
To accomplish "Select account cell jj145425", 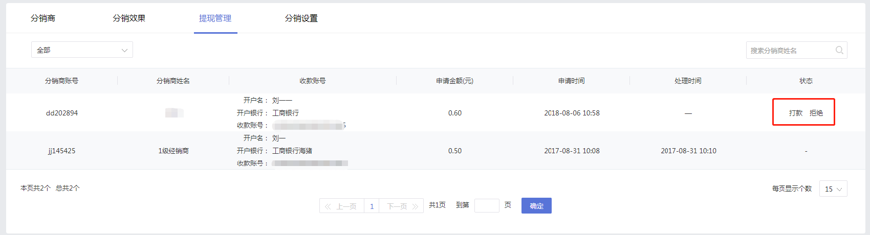I will pyautogui.click(x=61, y=151).
